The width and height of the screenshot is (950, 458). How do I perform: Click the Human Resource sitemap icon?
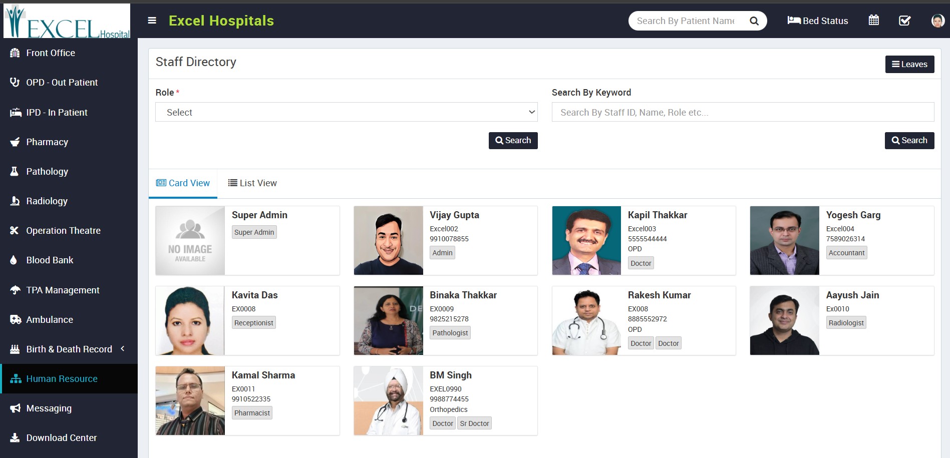pyautogui.click(x=16, y=379)
